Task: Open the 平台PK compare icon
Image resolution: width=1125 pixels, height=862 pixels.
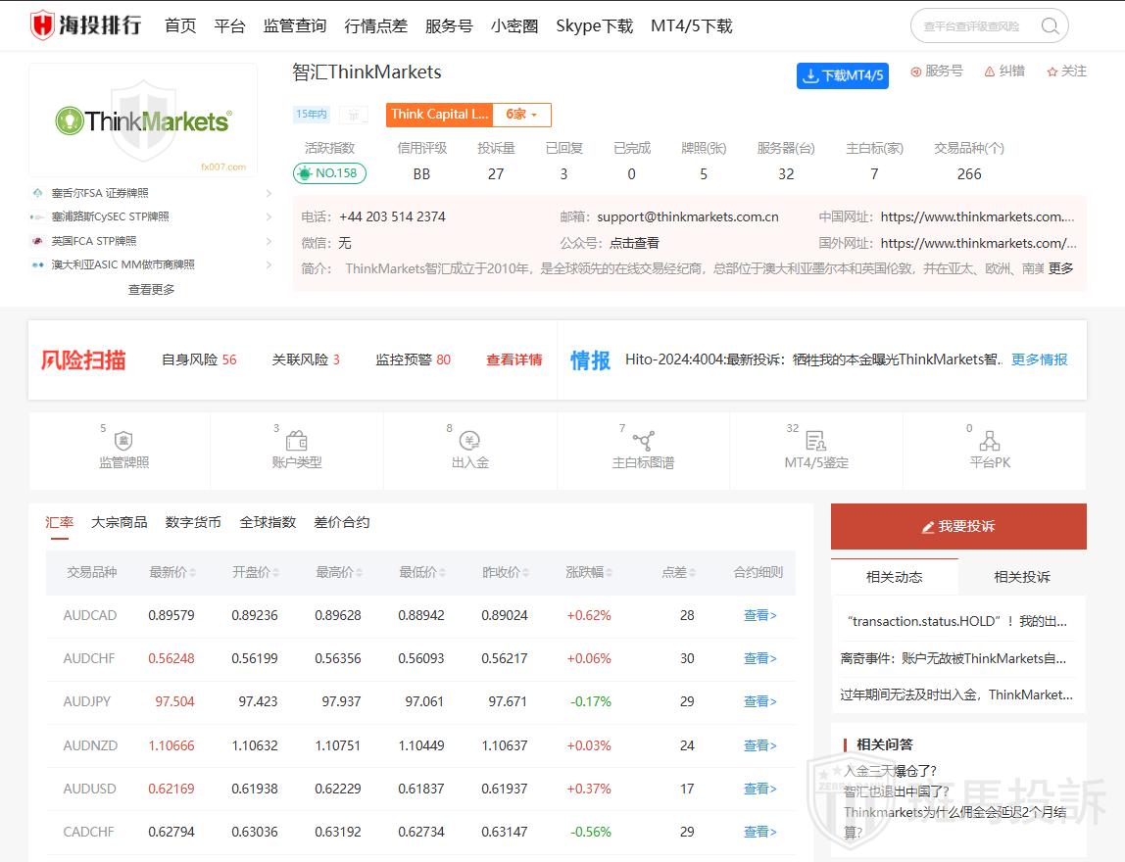Action: pos(989,442)
